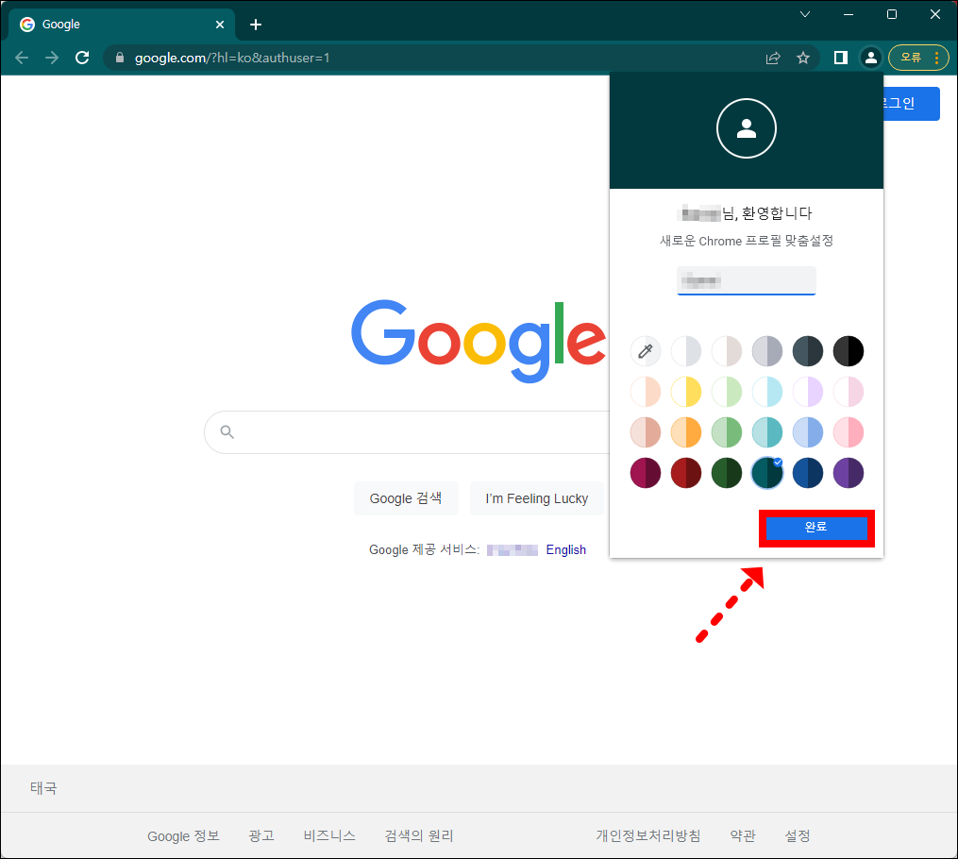Choose the pale lavender theme swatch
The height and width of the screenshot is (859, 958).
coord(808,392)
